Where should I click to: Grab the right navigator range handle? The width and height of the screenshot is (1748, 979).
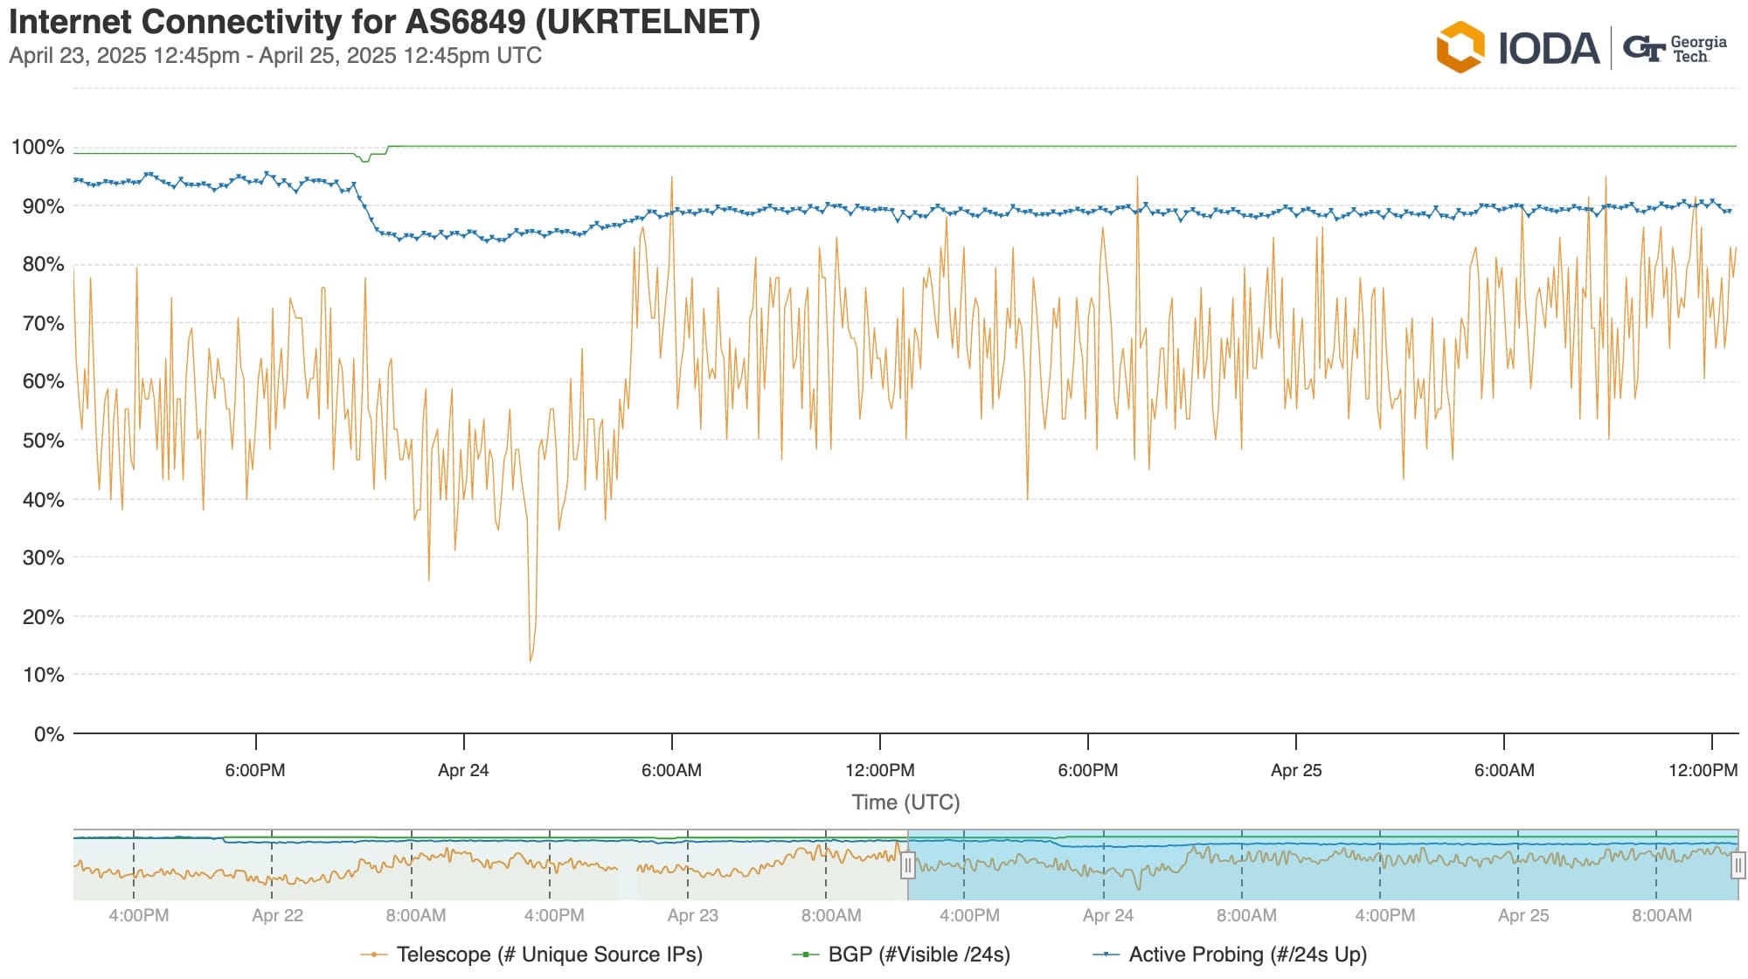(1738, 865)
